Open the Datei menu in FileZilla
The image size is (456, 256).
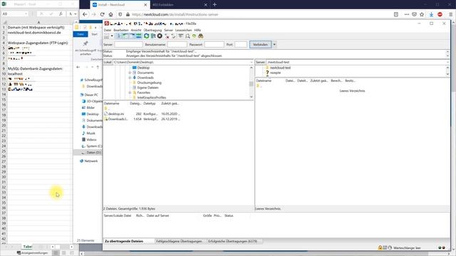tap(108, 30)
